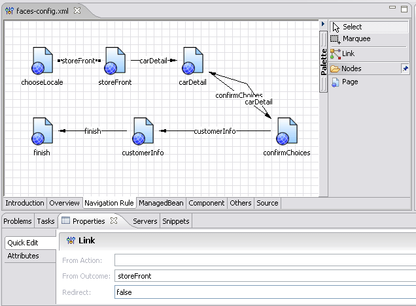Image resolution: width=416 pixels, height=306 pixels.
Task: Click the faces-config.xml editor tab
Action: point(42,11)
